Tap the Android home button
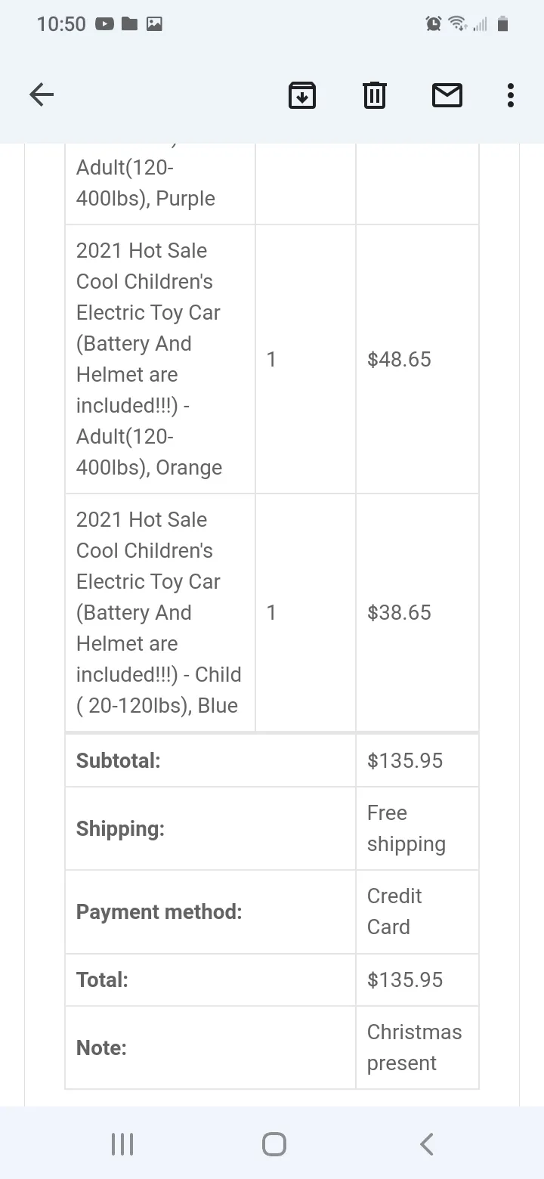The width and height of the screenshot is (544, 1179). 274,1143
